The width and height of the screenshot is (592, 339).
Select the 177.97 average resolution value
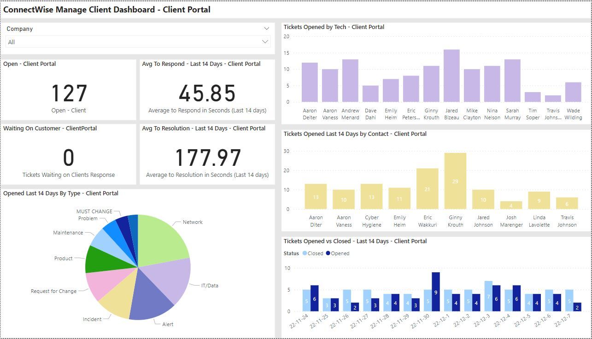pyautogui.click(x=208, y=158)
